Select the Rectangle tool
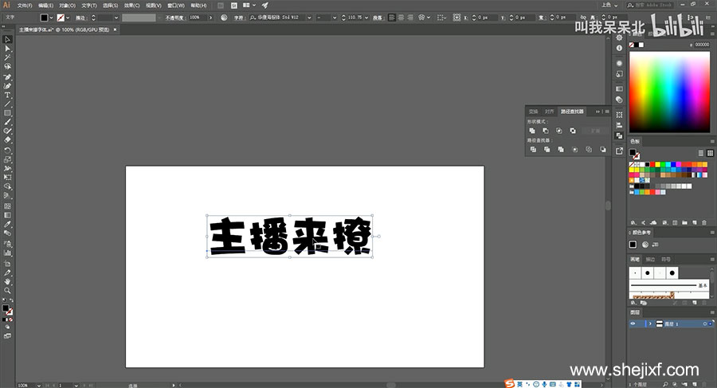Screen dimensions: 717x388 click(x=7, y=113)
